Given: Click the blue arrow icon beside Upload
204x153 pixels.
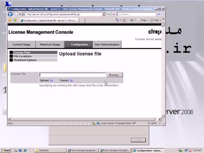Looking at the screenshot, I should coord(52,80).
